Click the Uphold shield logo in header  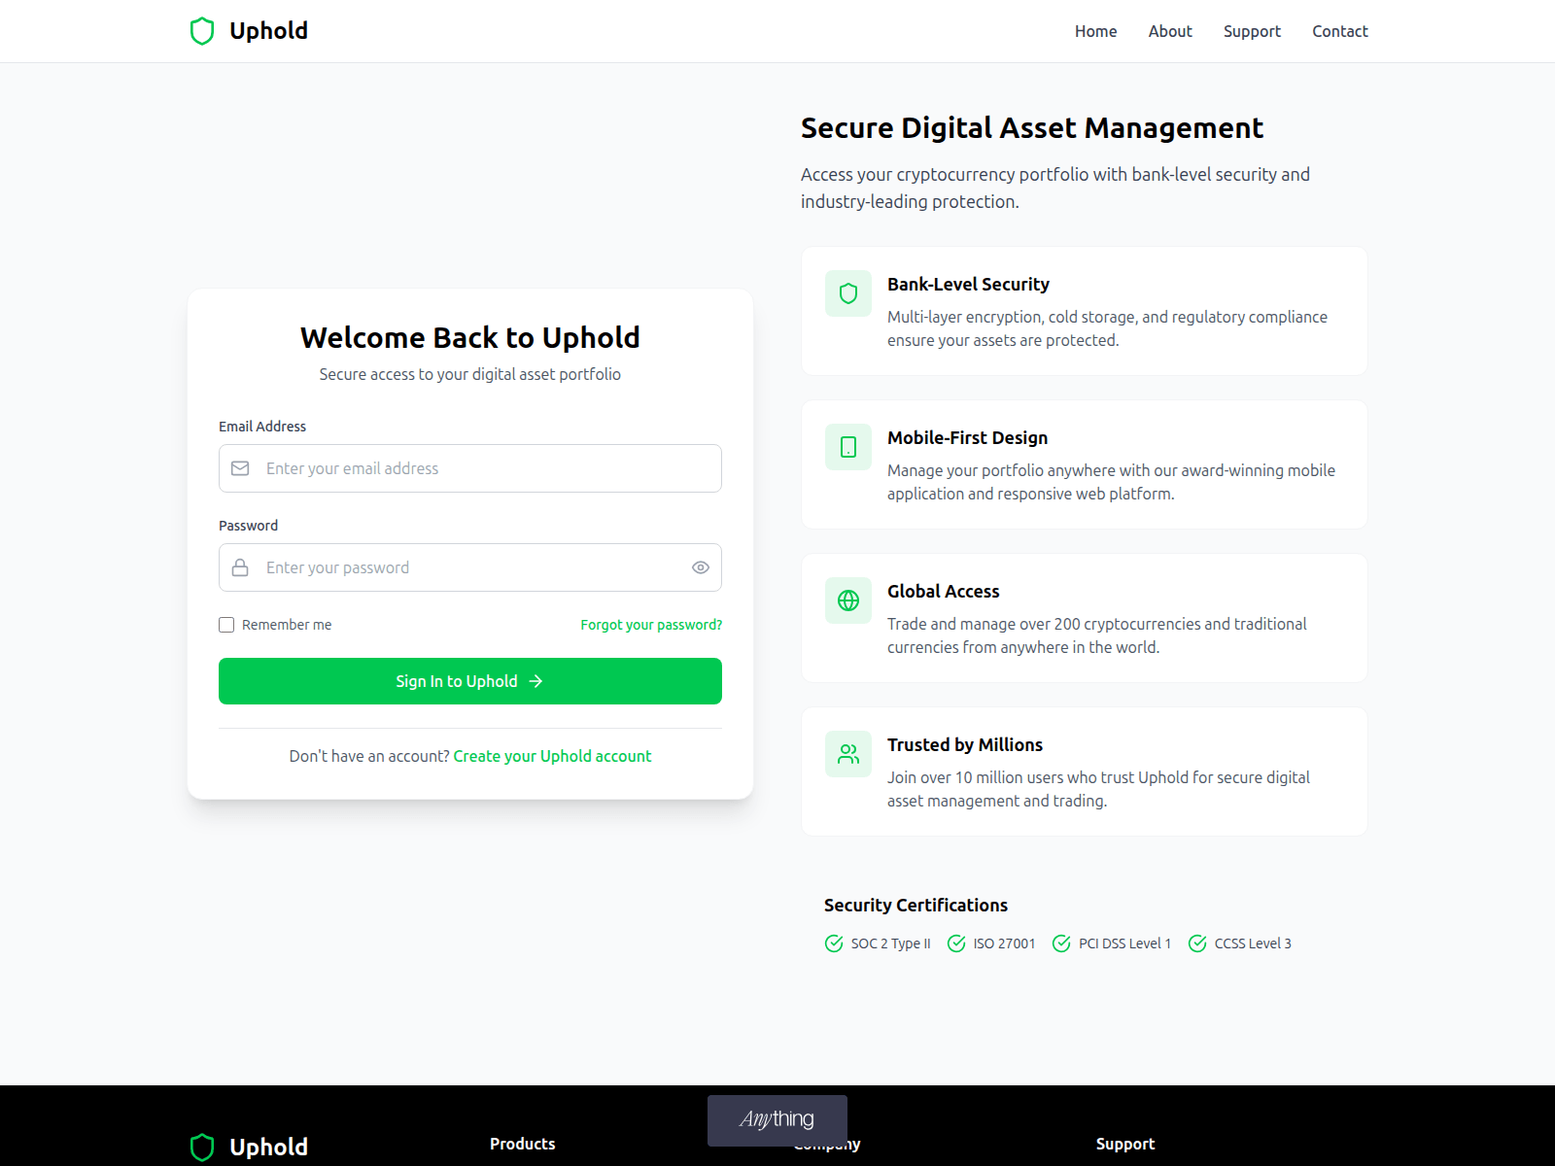[x=202, y=31]
